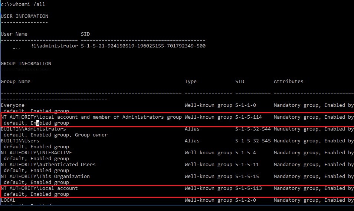Image resolution: width=354 pixels, height=211 pixels.
Task: Click the SID value S-1-5-11
Action: (247, 165)
